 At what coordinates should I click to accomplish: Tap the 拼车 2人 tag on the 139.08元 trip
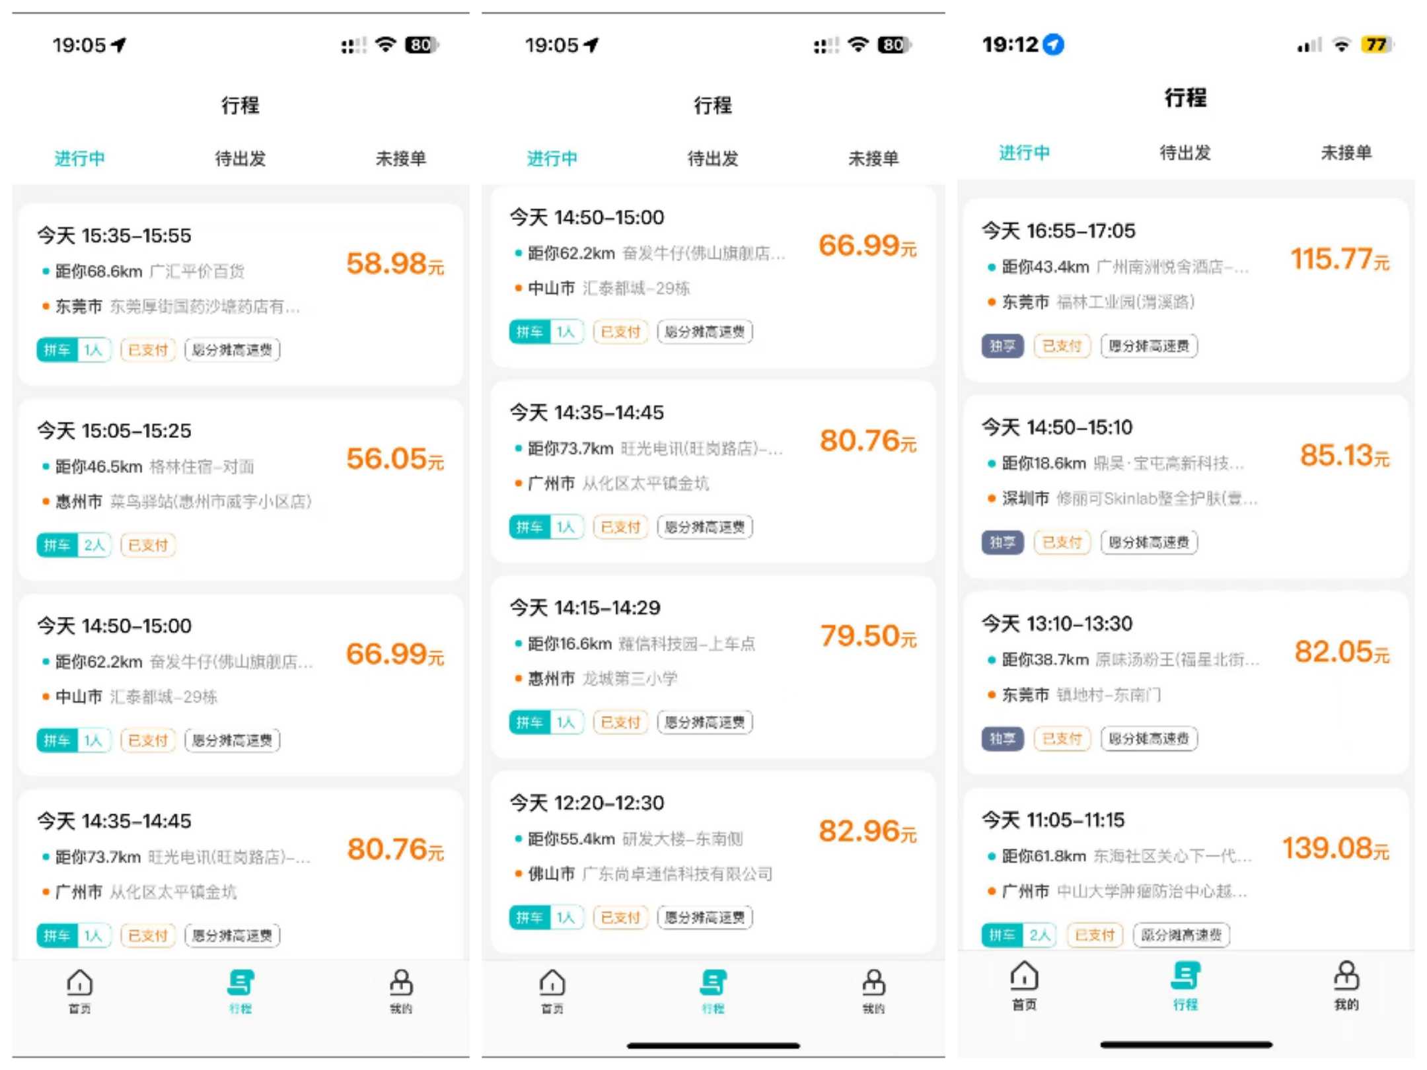pos(1019,935)
